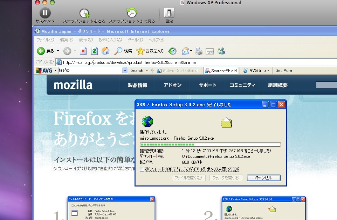337x220 pixels.
Task: Open the ツール(T) menu
Action: (x=135, y=40)
